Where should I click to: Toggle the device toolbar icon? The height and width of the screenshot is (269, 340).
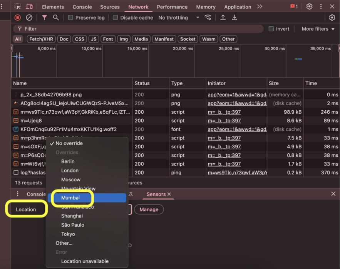[x=29, y=7]
